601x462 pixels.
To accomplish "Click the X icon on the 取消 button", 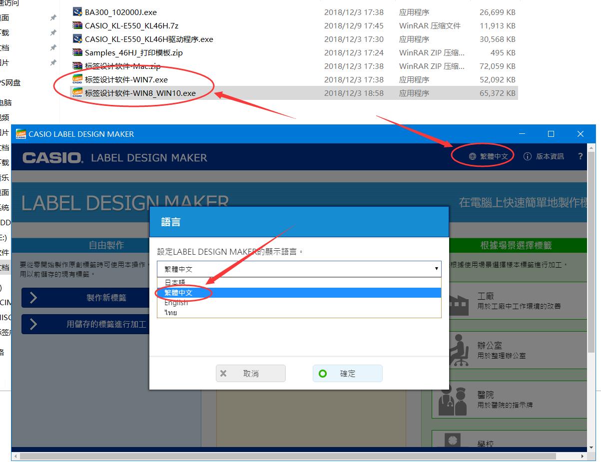I will click(223, 374).
